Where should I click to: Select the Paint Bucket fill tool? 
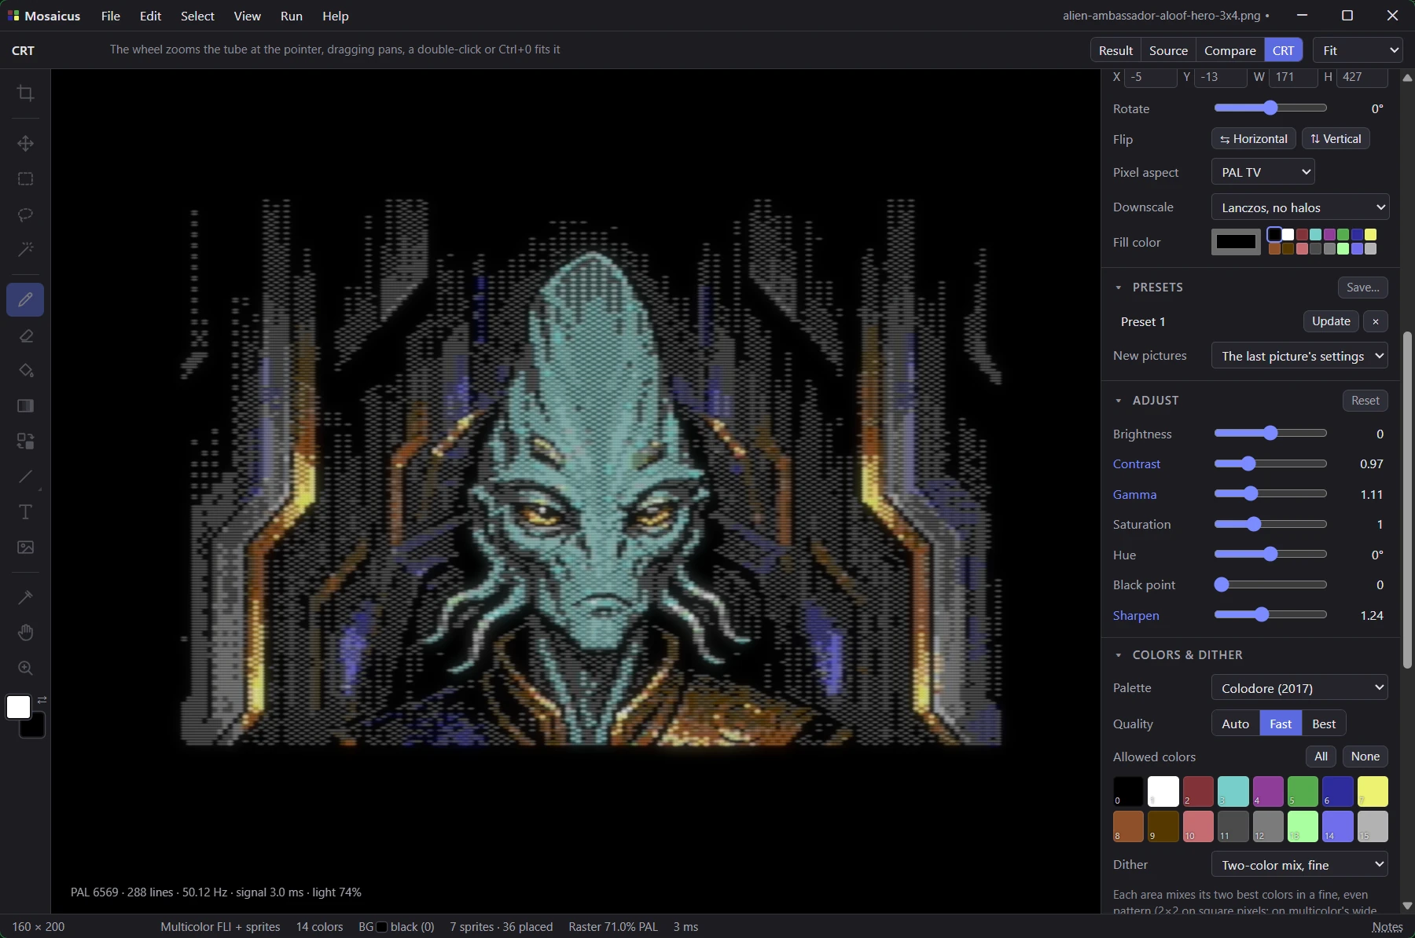click(25, 370)
